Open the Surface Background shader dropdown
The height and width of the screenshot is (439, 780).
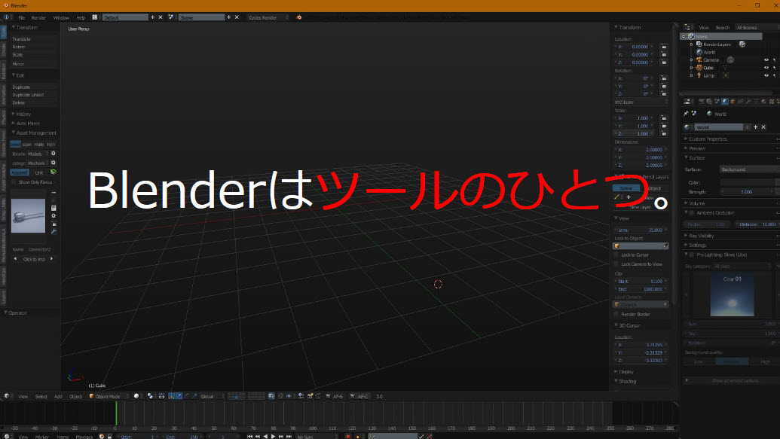coord(749,169)
